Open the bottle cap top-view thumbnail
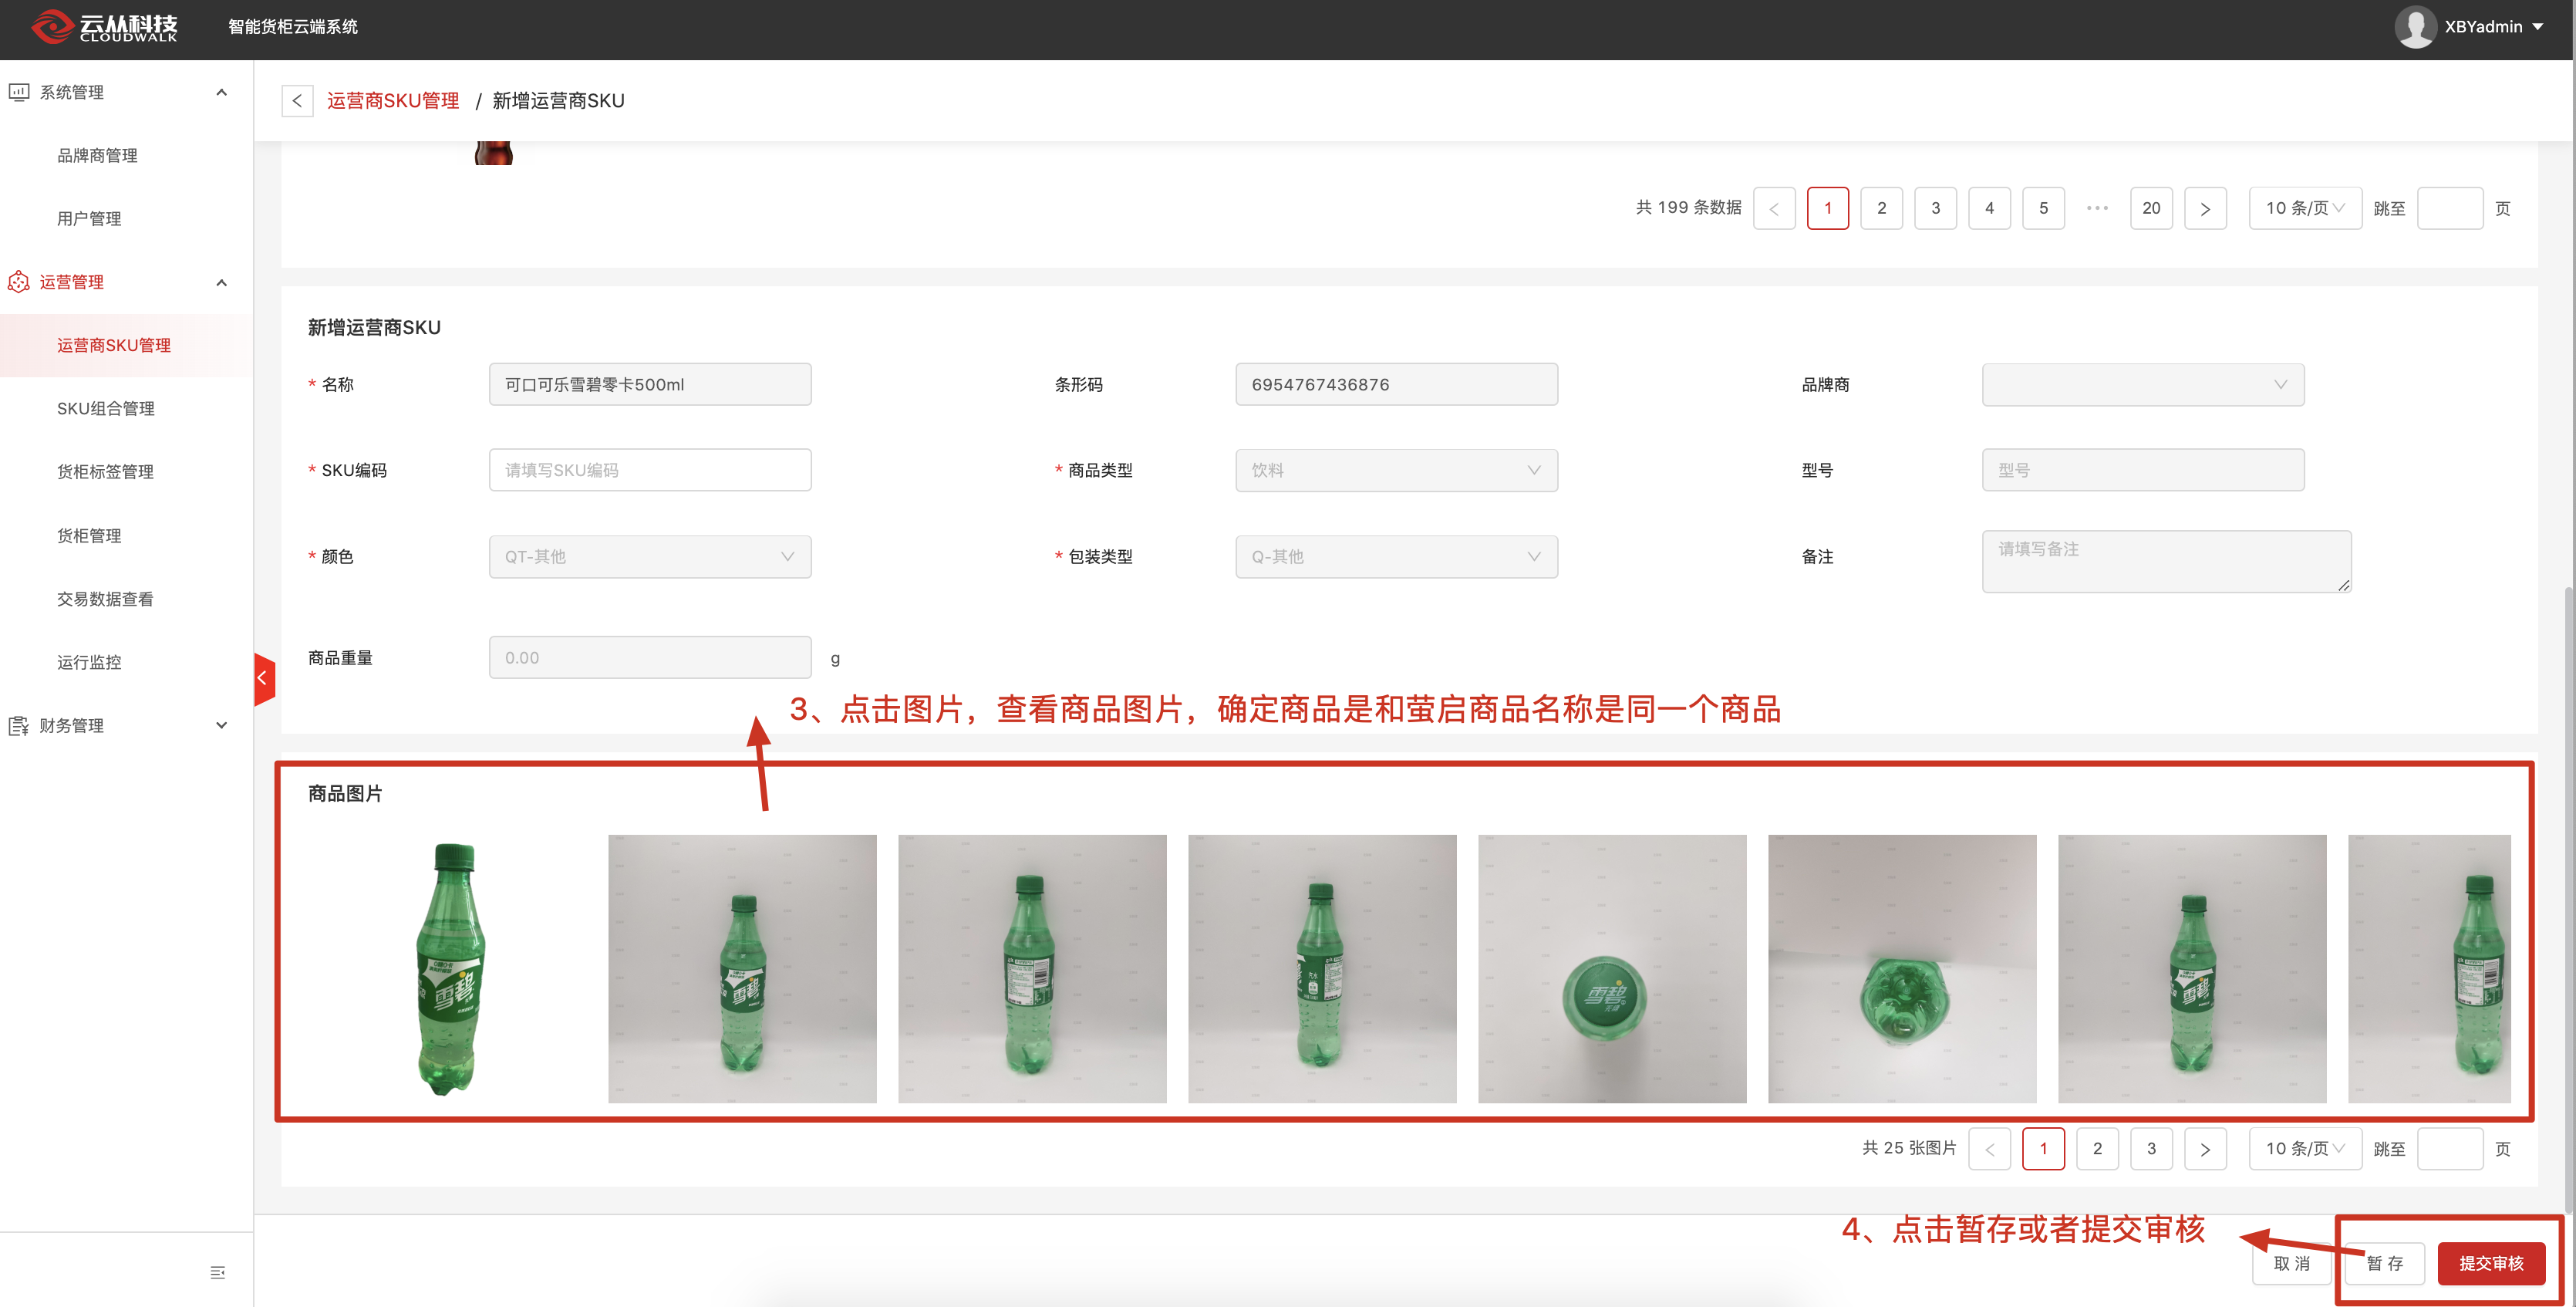The height and width of the screenshot is (1307, 2576). coord(1612,969)
